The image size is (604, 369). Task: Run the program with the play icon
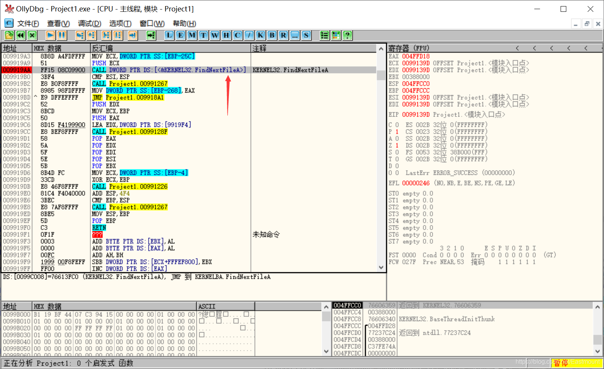click(x=50, y=35)
